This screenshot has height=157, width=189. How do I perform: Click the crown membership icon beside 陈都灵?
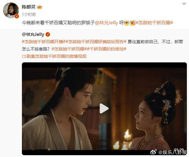tap(40, 7)
